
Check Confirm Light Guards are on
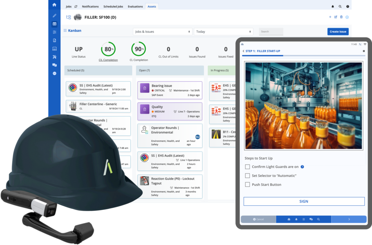pos(247,167)
